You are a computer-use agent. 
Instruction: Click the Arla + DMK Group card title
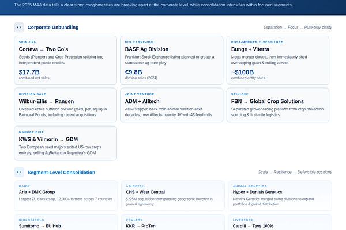point(37,192)
